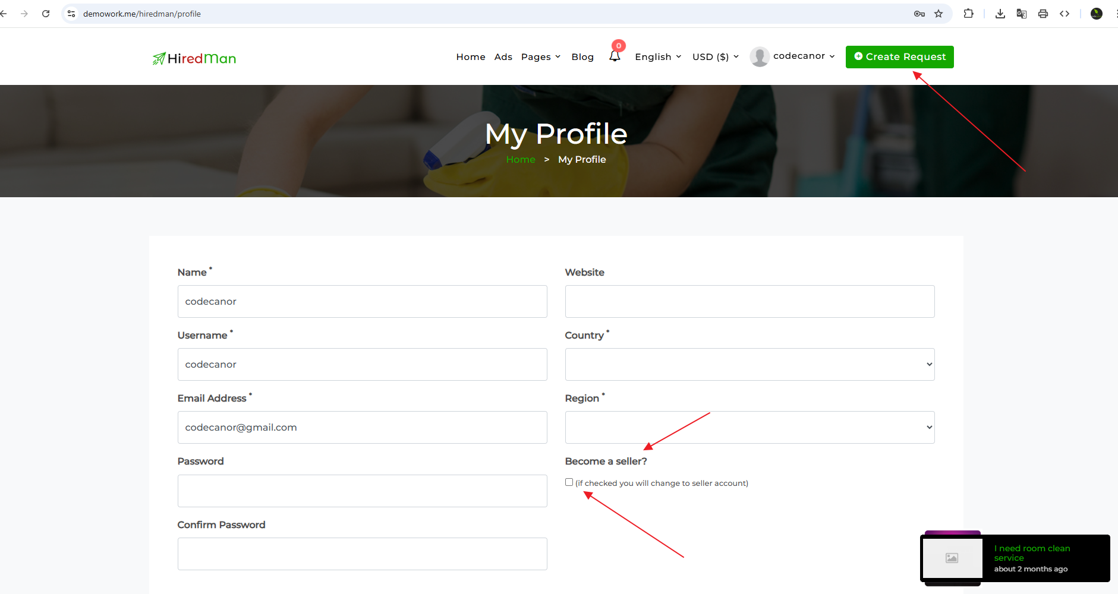
Task: Open the English language dropdown
Action: (658, 57)
